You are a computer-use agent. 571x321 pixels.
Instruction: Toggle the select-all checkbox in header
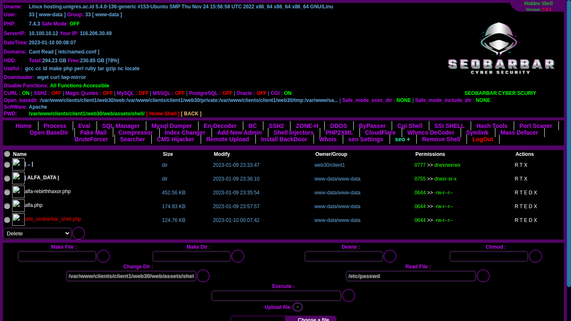click(7, 154)
